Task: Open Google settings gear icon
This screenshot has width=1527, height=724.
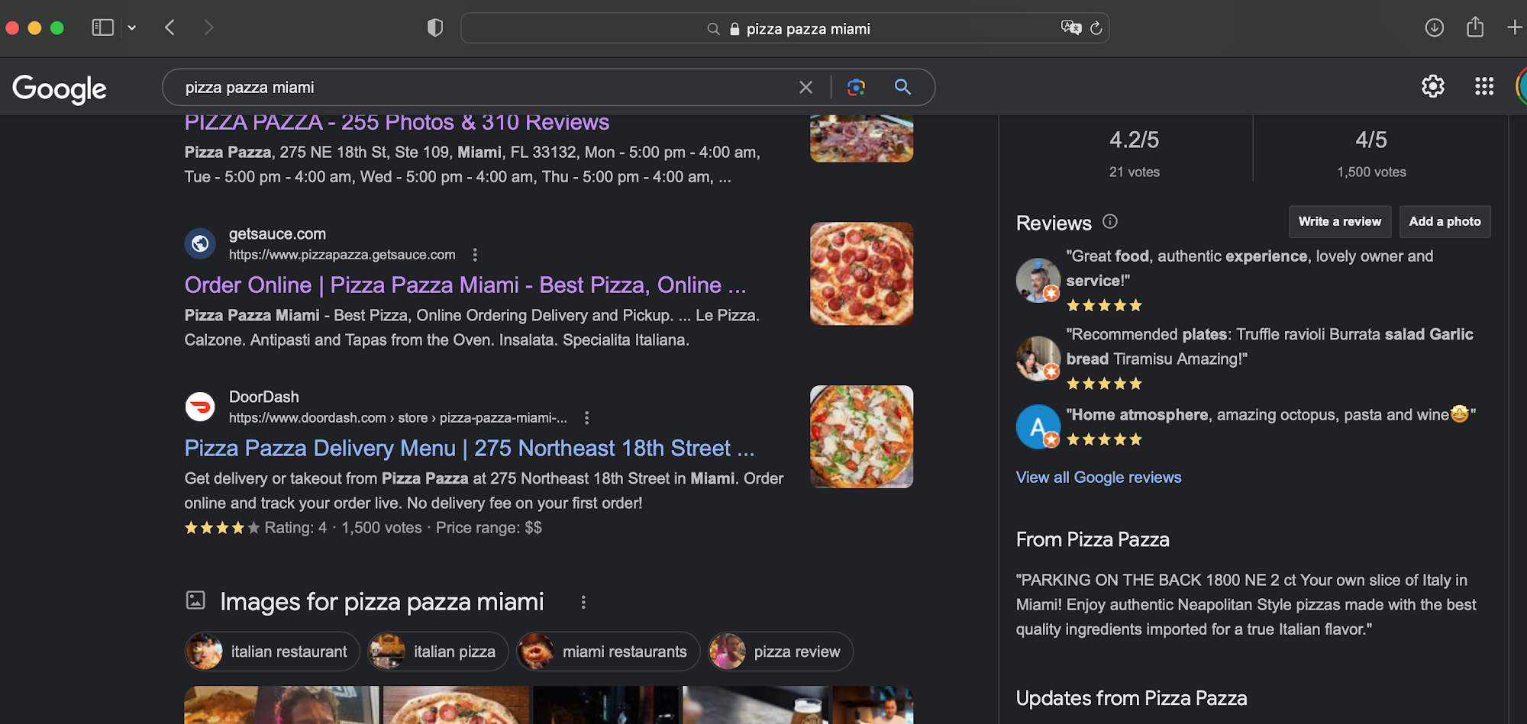Action: click(x=1432, y=86)
